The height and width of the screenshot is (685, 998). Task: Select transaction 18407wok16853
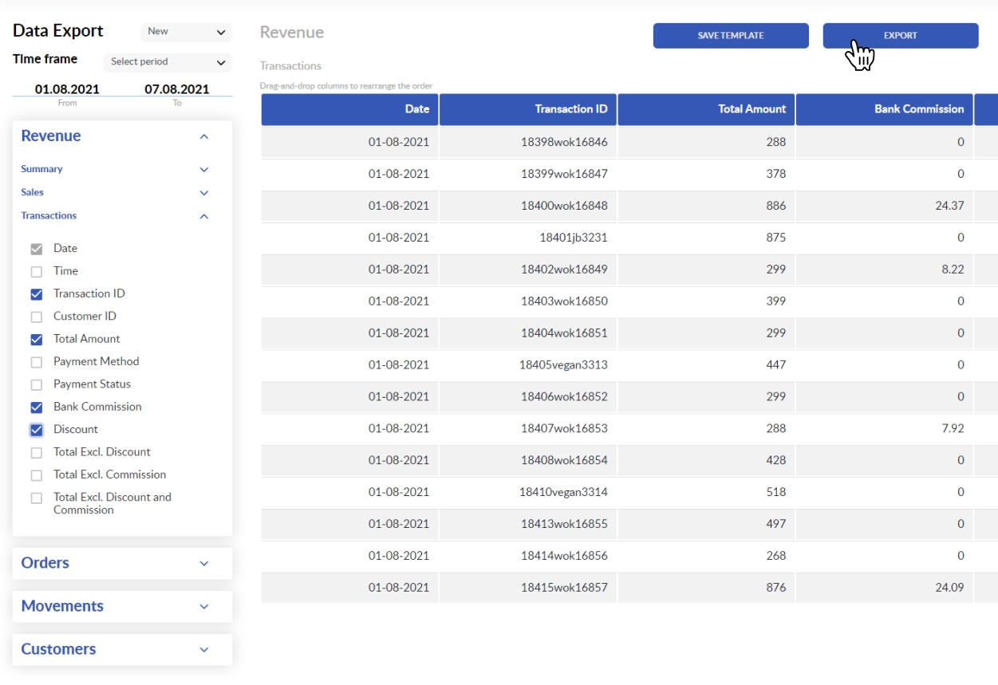tap(564, 428)
